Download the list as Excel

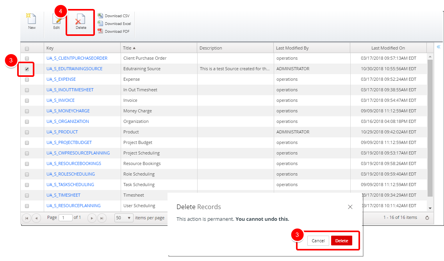click(x=114, y=24)
